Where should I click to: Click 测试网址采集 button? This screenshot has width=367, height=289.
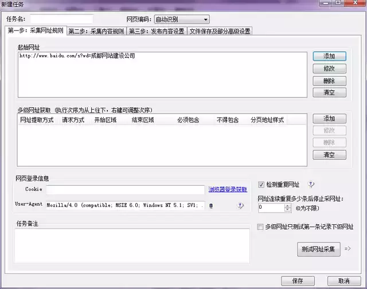pyautogui.click(x=319, y=249)
